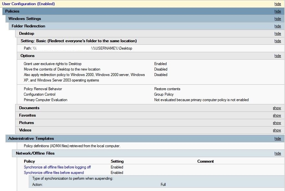Viewport: 285px width, 191px height.
Task: Select the Grant user exclusive rights setting row
Action: (53, 64)
